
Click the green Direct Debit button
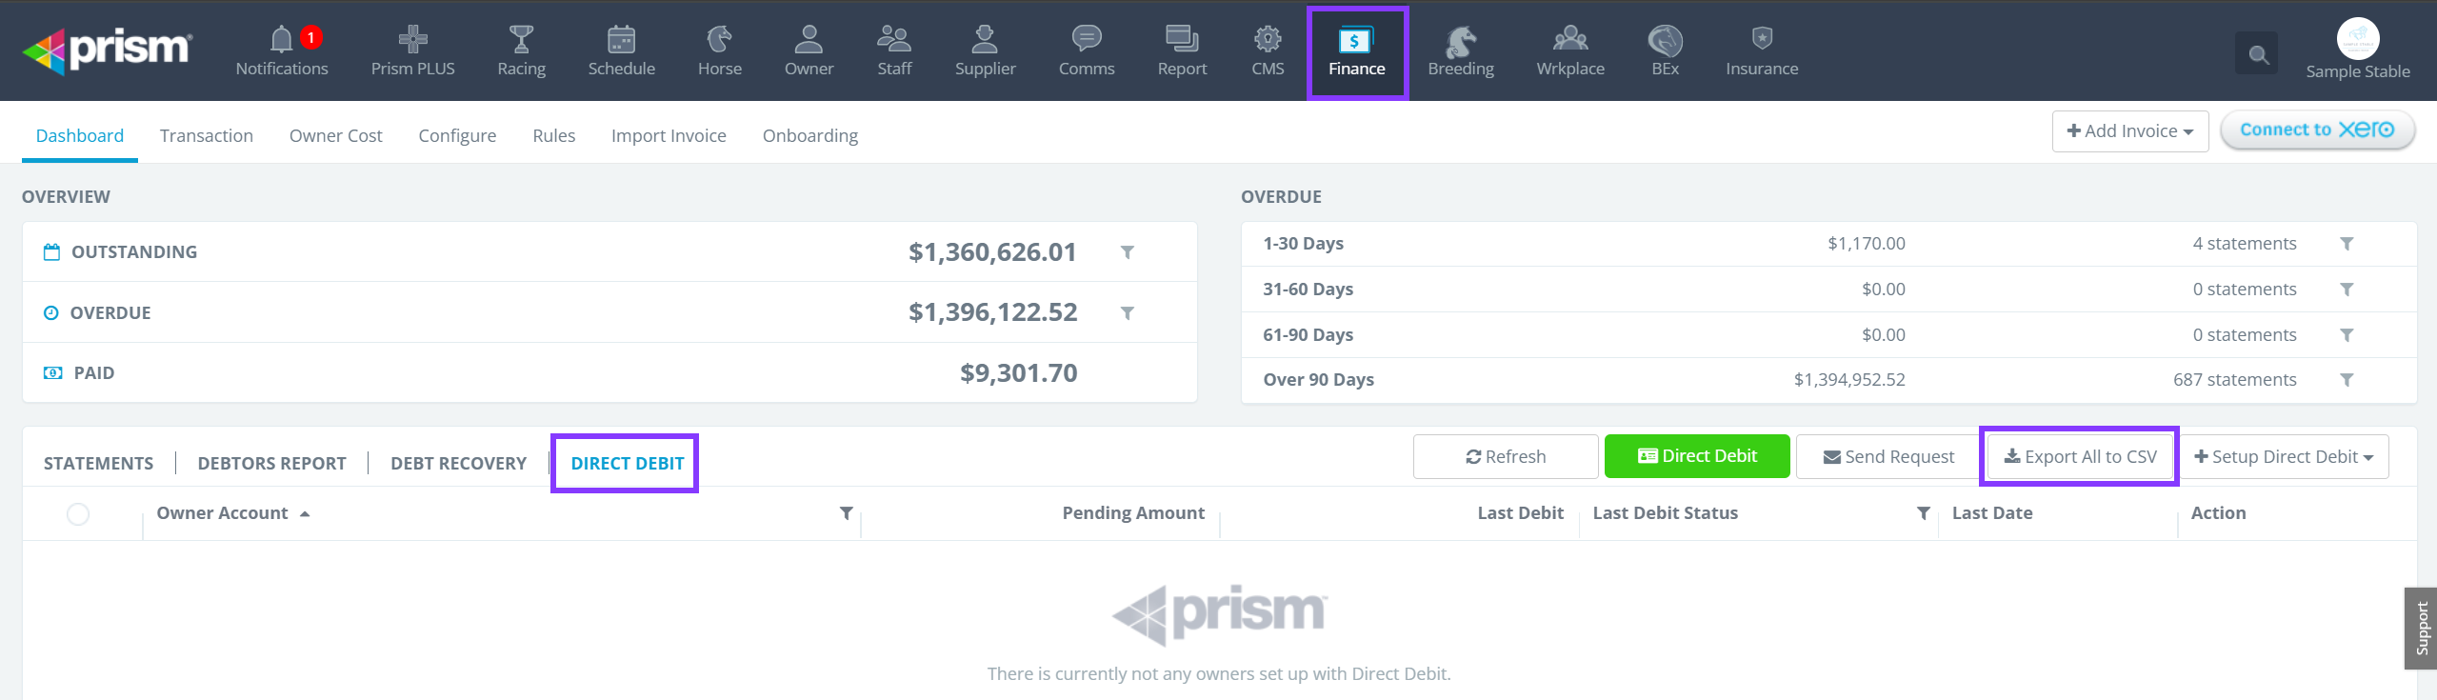1696,457
